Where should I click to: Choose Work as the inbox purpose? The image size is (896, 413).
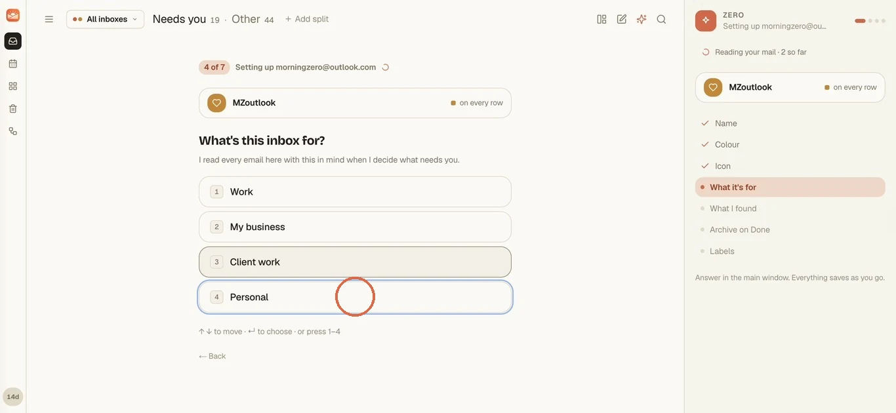click(x=355, y=192)
